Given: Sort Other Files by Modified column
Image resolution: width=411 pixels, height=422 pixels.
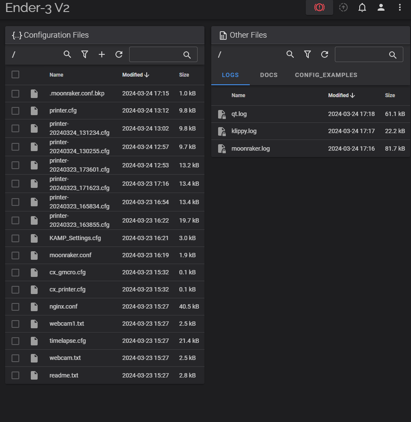Looking at the screenshot, I should [341, 95].
